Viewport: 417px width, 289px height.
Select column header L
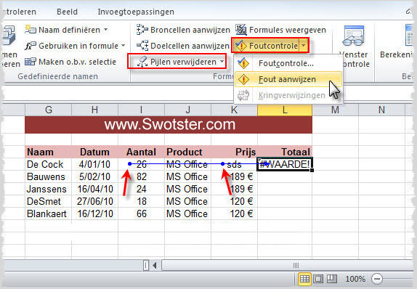pyautogui.click(x=285, y=110)
